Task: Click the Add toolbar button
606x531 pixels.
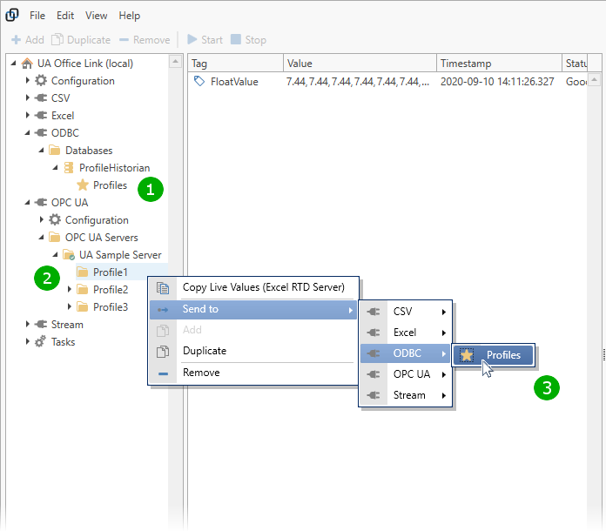Action: (x=28, y=40)
